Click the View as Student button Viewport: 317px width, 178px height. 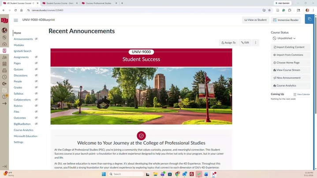click(255, 20)
